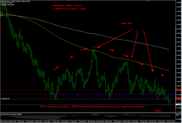
Task: Click the '29 Feb 2012' date label
Action: [x=100, y=121]
